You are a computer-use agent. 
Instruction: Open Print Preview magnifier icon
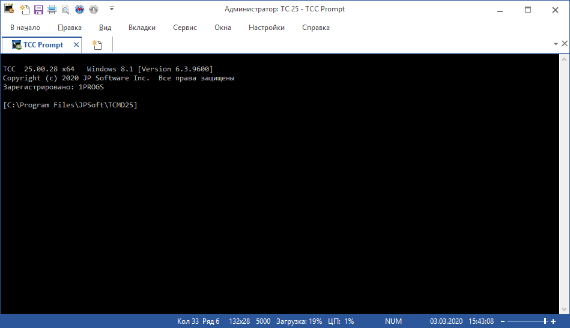pos(65,9)
